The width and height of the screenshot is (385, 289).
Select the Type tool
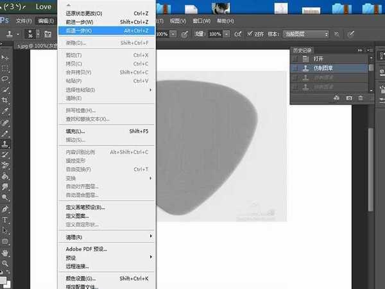(x=4, y=220)
